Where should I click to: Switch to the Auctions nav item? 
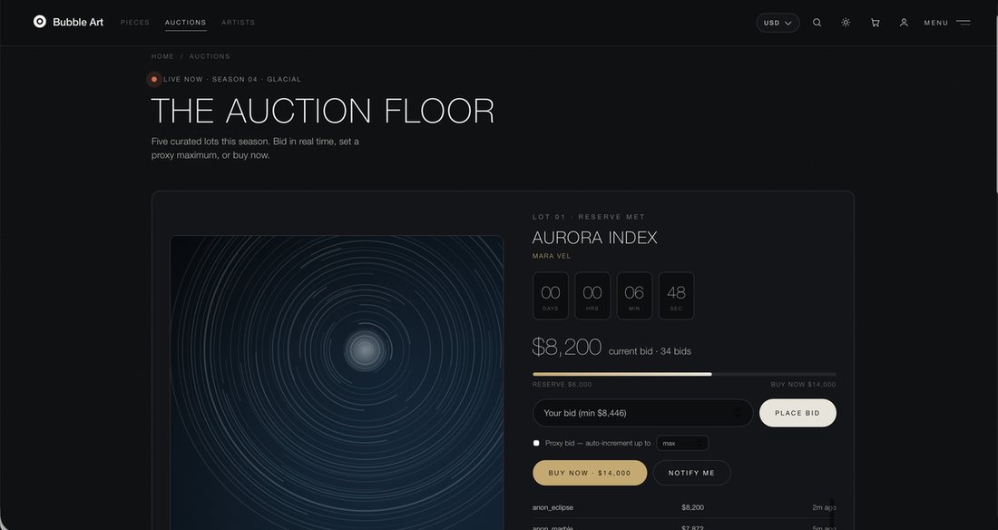click(x=185, y=23)
